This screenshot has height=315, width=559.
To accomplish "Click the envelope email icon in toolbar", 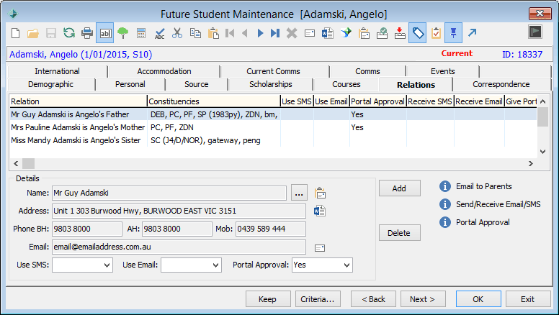I will (x=310, y=34).
